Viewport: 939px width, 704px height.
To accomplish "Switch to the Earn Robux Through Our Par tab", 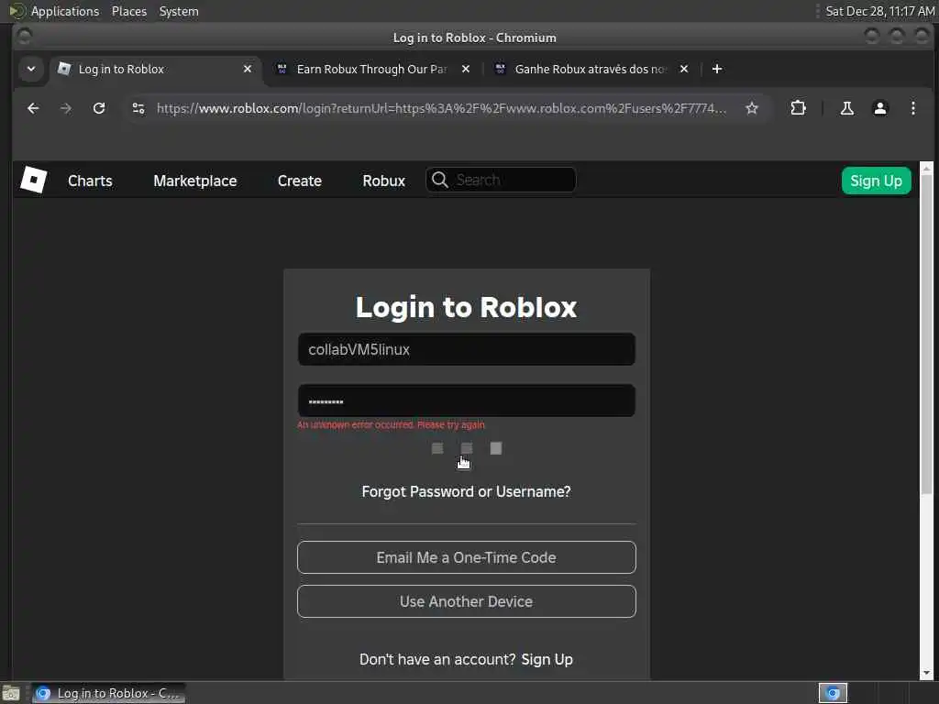I will (371, 69).
